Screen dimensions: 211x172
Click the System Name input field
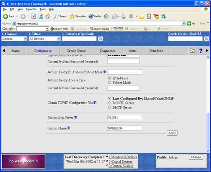(125, 128)
